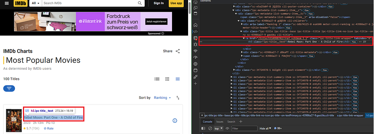Open the Hide all levels dropdown
374x134 pixels.
click(x=266, y=128)
